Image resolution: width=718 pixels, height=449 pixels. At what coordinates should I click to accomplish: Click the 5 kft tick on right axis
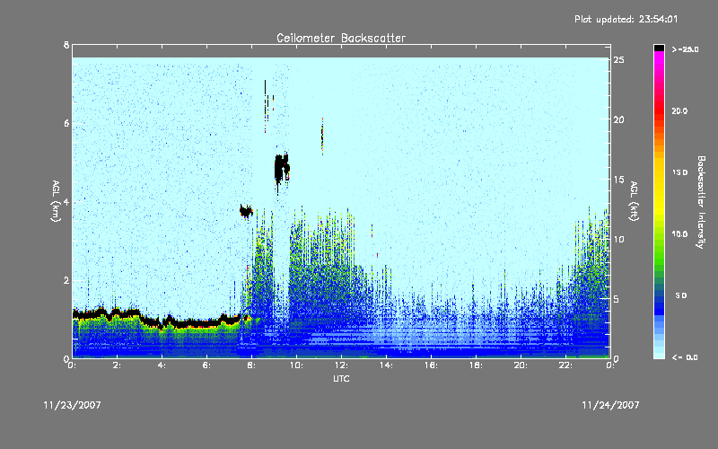617,299
